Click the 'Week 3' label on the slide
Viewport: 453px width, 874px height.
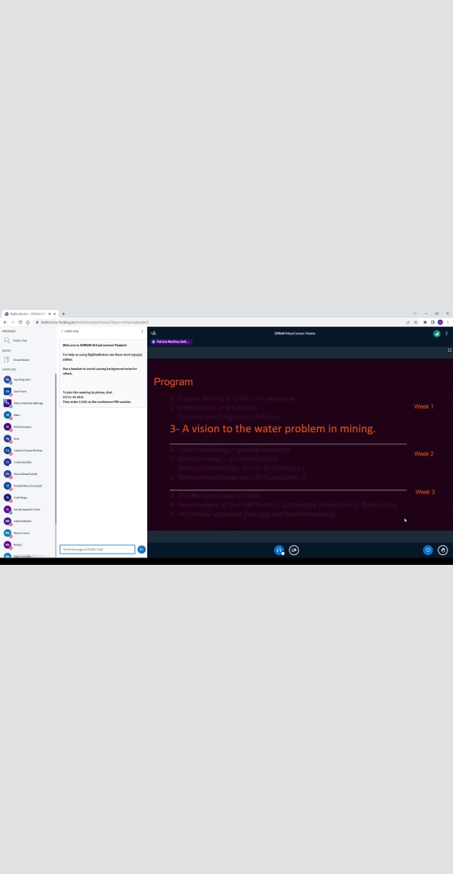pos(425,492)
